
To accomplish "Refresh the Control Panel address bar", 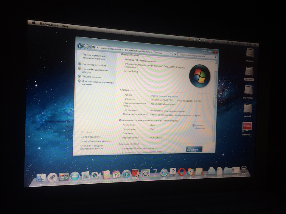I will (175, 54).
